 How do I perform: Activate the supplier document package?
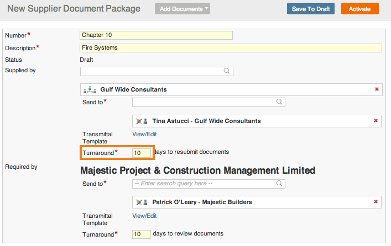[x=360, y=9]
